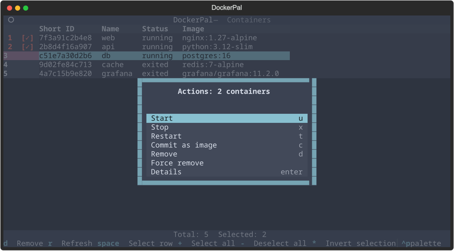Click Select row in the footer
This screenshot has width=454, height=251.
[x=151, y=243]
